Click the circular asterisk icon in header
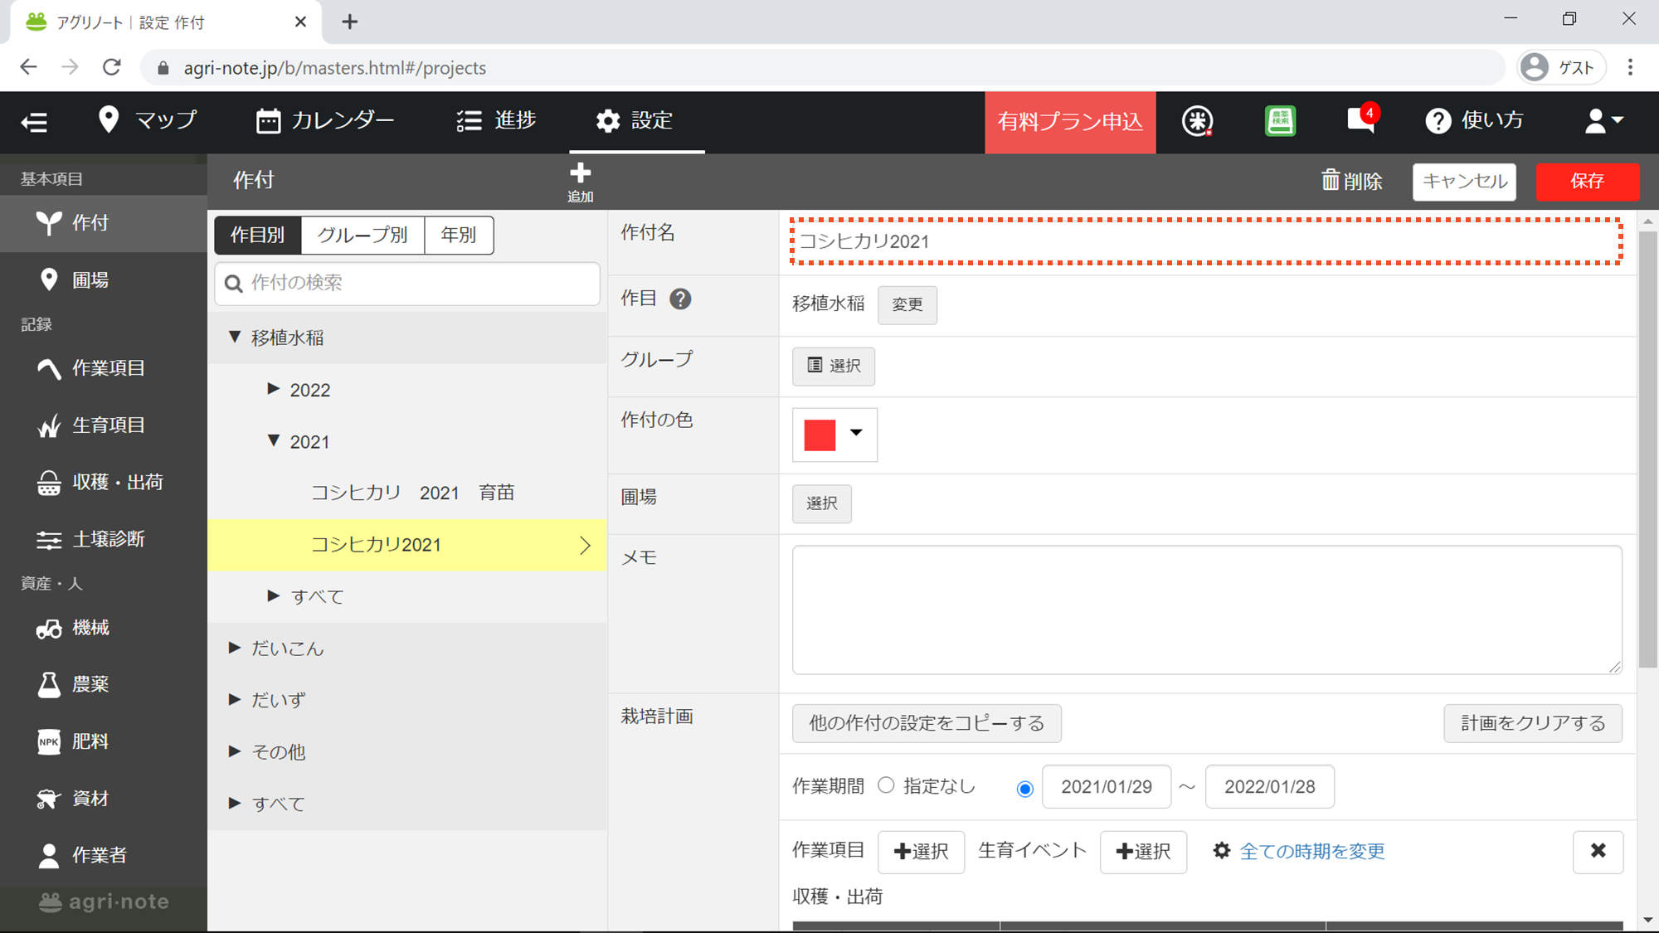Image resolution: width=1659 pixels, height=933 pixels. point(1197,121)
